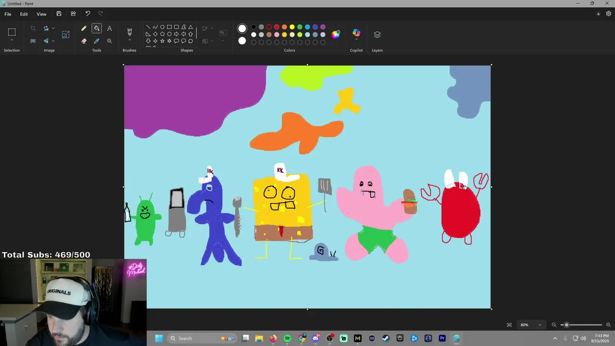Open the View menu

(41, 14)
